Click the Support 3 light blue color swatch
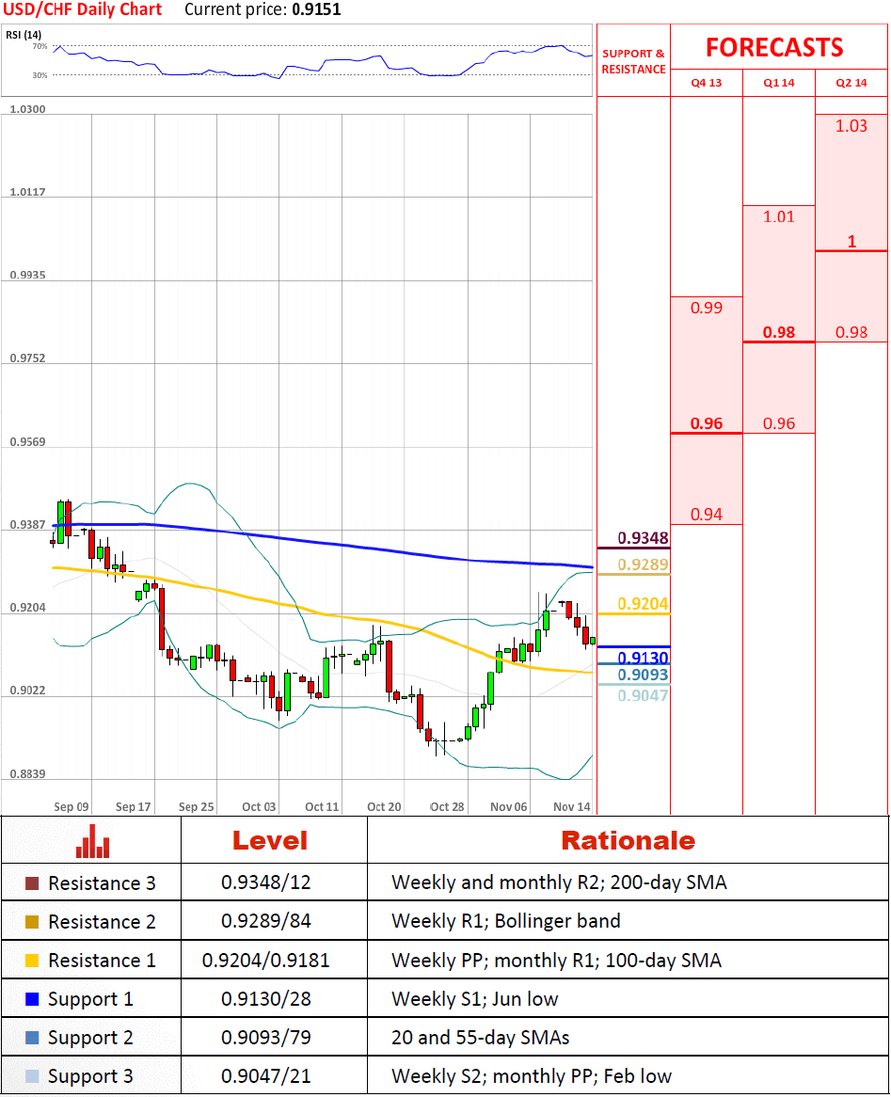 tap(32, 1076)
